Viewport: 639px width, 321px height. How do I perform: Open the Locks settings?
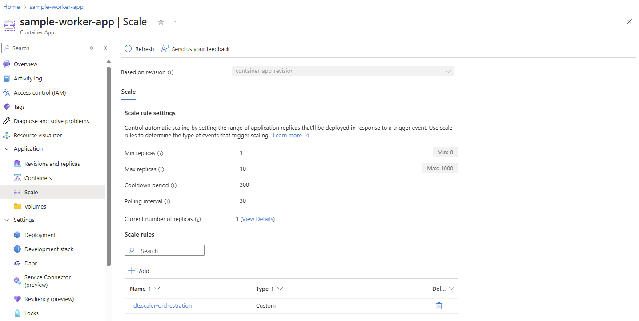pos(30,313)
